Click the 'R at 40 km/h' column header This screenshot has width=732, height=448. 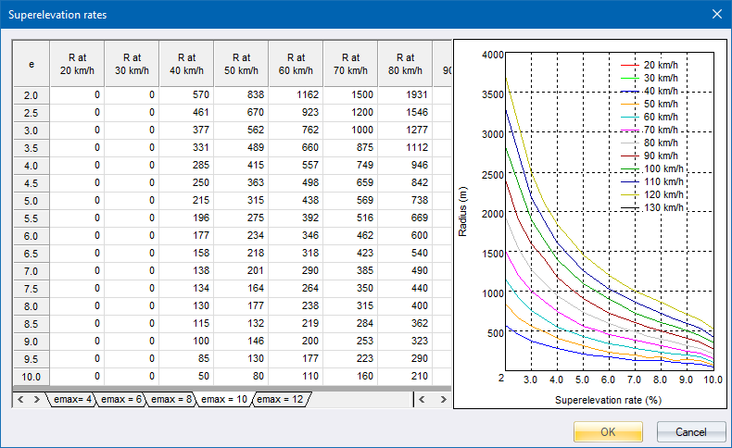coord(186,64)
